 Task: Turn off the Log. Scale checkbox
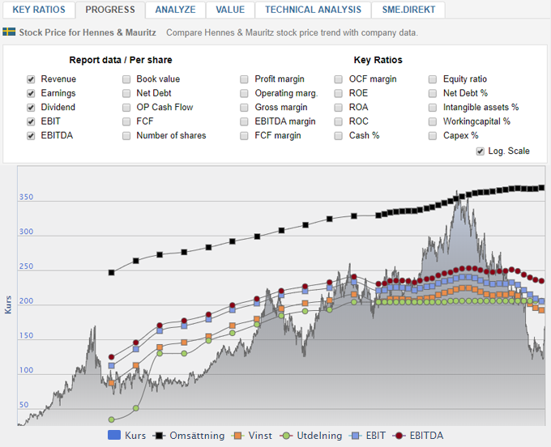pos(480,151)
